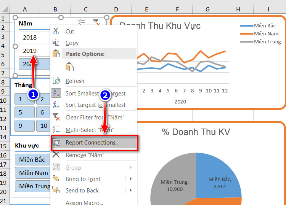Choose Send to Back menu entry
This screenshot has height=205, width=286.
94,190
